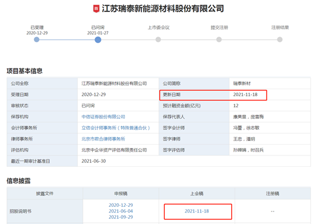The height and width of the screenshot is (224, 317).
Task: Select the 已问询 progress node
Action: 98,39
